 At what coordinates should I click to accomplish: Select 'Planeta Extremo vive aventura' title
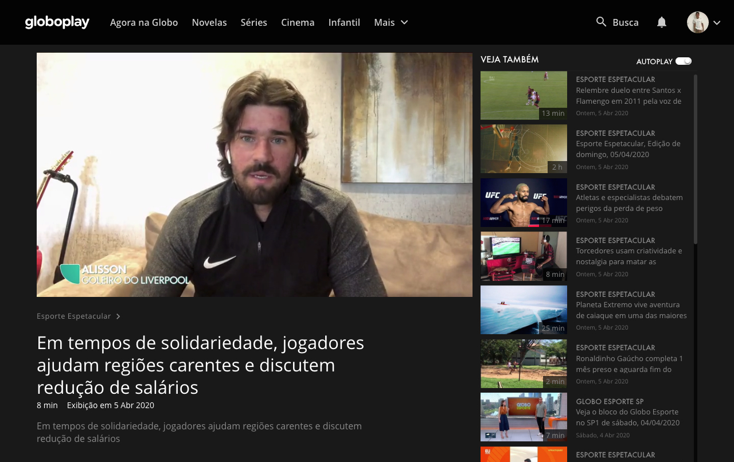click(631, 310)
